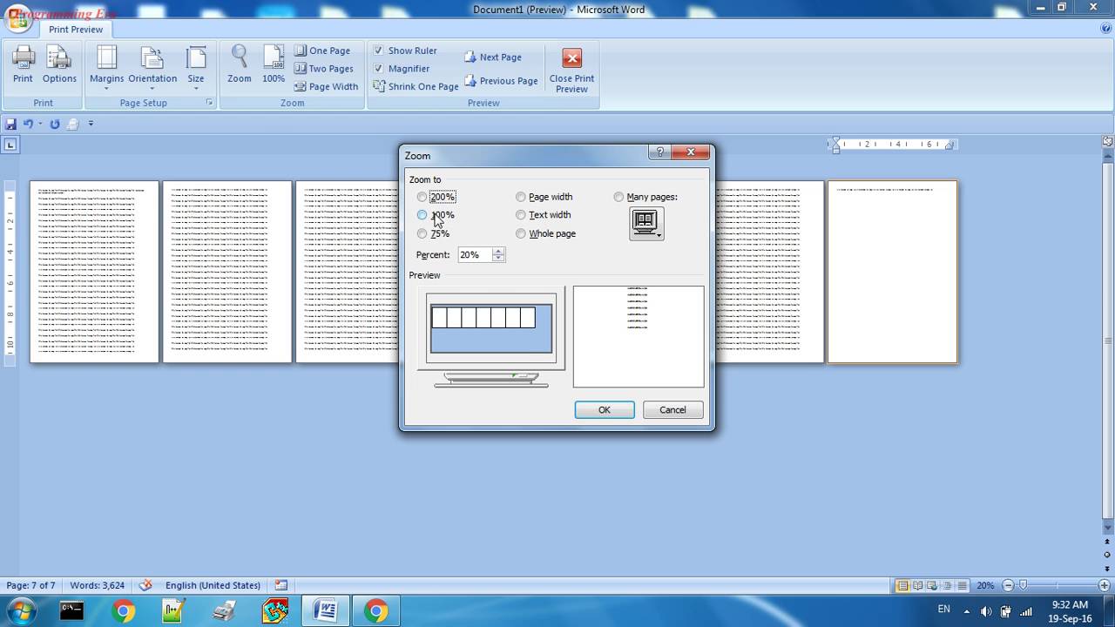Select the 100% zoom icon

coord(274,64)
